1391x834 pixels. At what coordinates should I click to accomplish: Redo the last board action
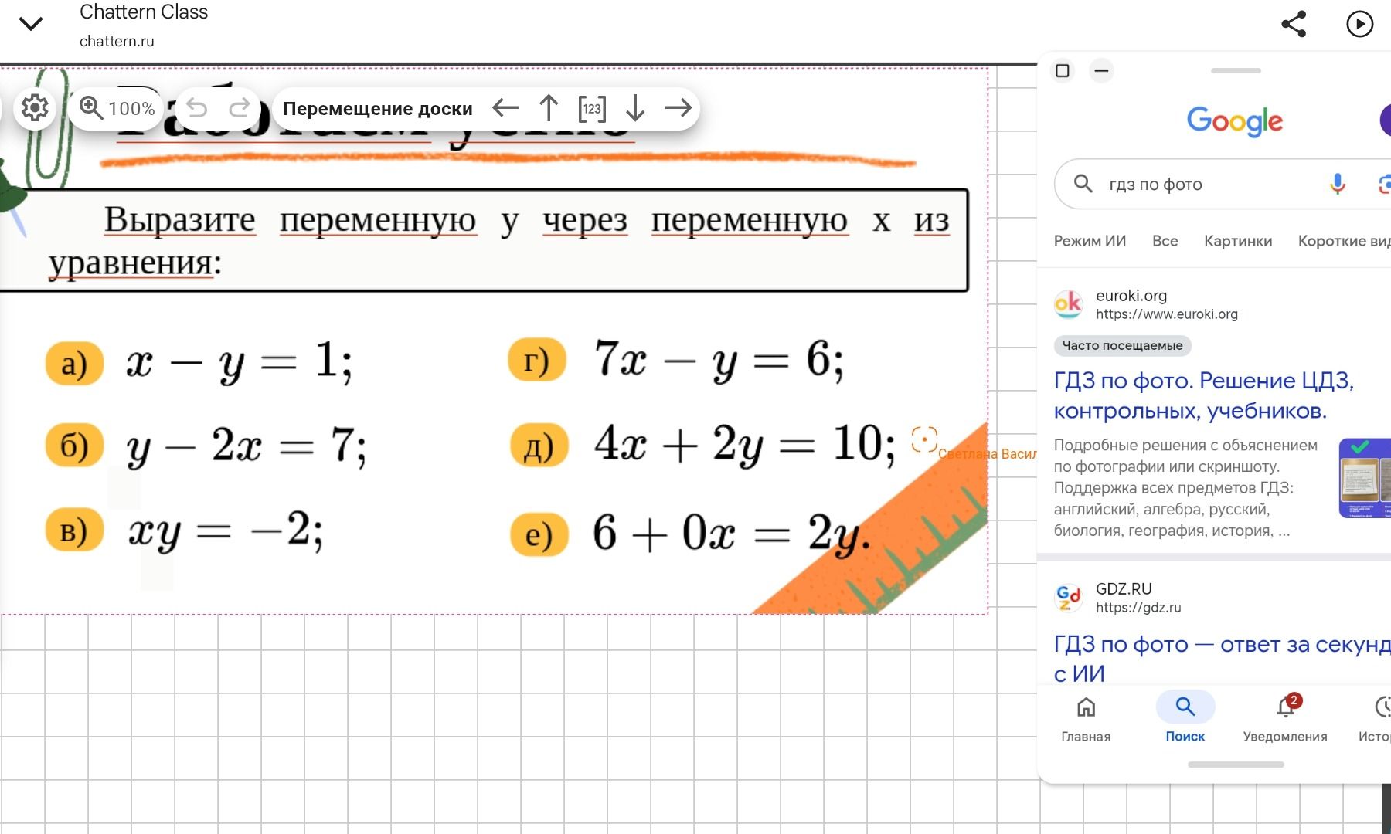click(x=240, y=108)
